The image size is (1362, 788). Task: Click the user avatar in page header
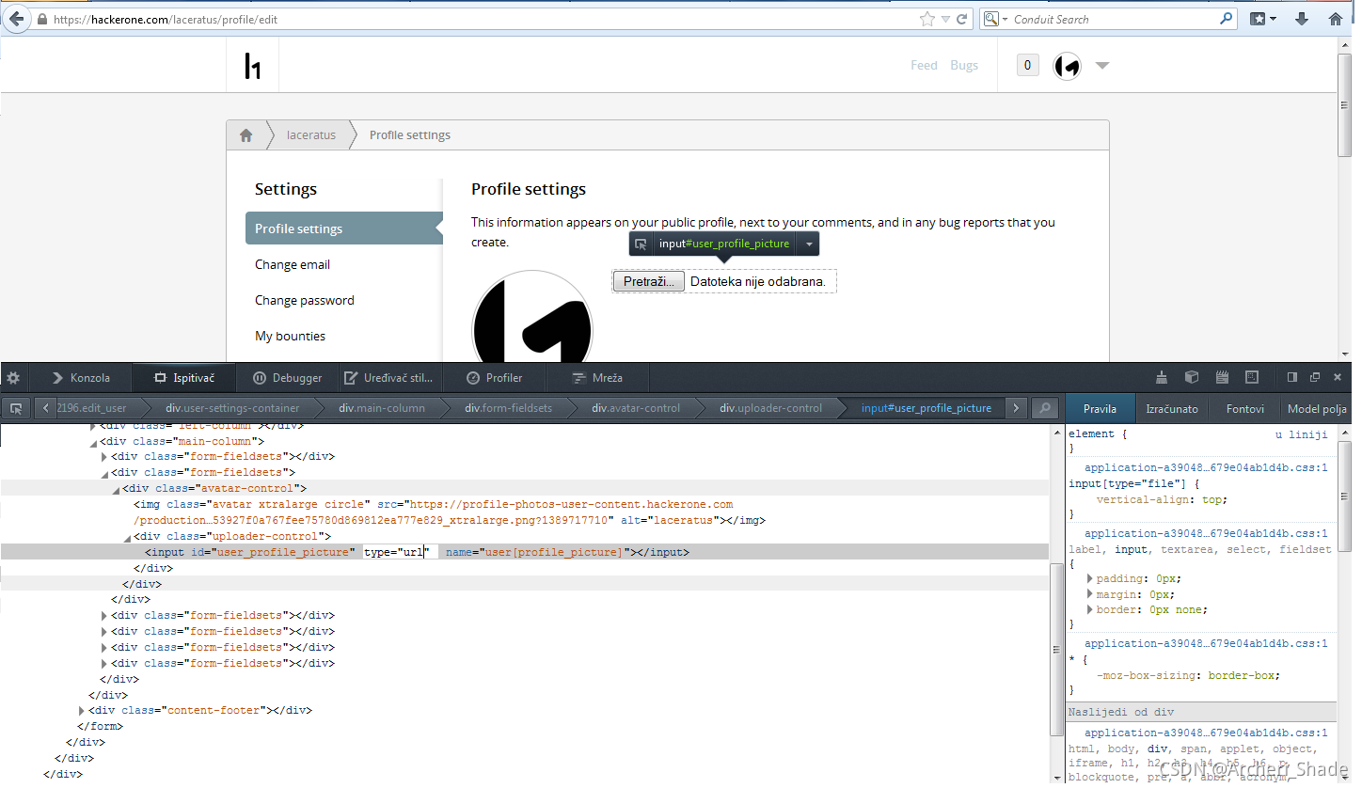point(1067,66)
